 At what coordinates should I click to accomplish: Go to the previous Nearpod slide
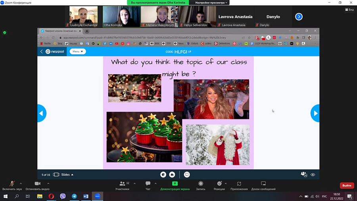tap(42, 113)
